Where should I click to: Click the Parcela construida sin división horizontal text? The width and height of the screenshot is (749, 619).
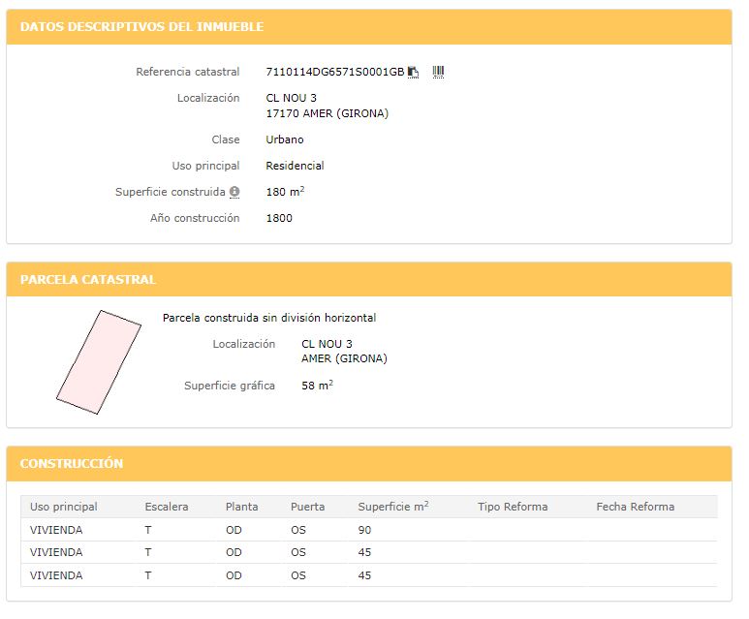click(269, 318)
